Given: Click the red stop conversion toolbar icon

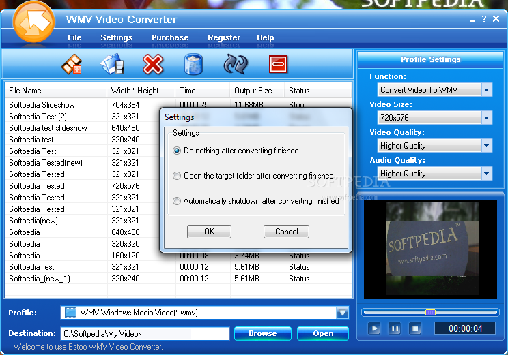Looking at the screenshot, I should coord(278,64).
